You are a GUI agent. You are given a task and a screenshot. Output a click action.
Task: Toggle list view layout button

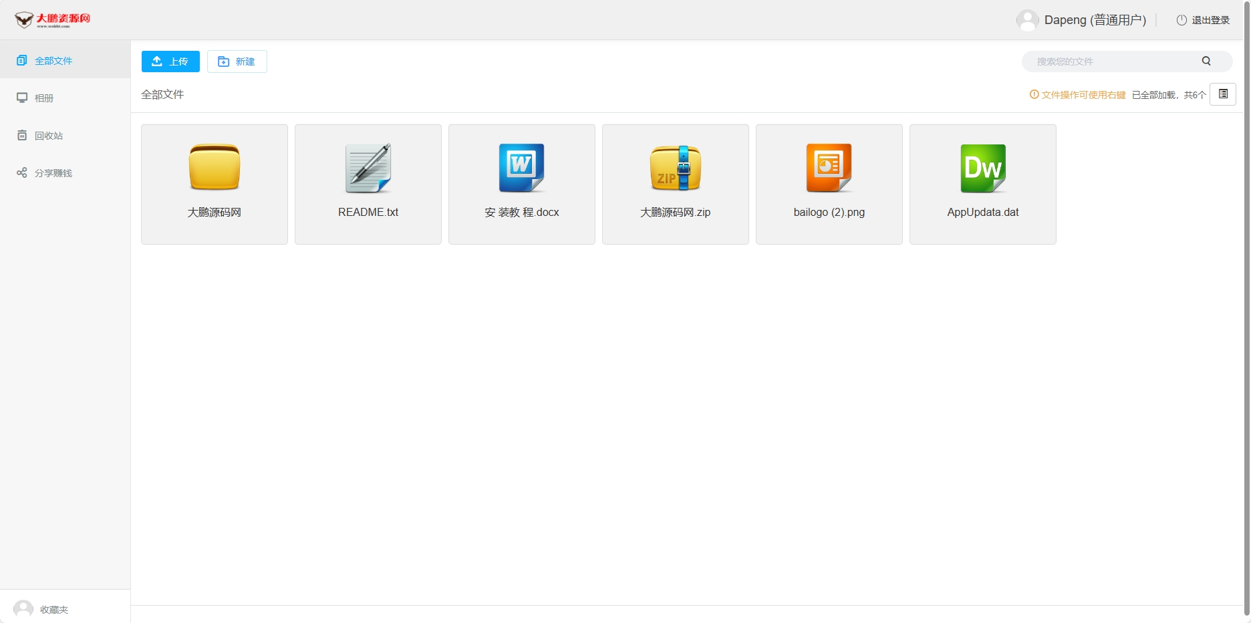click(x=1223, y=94)
